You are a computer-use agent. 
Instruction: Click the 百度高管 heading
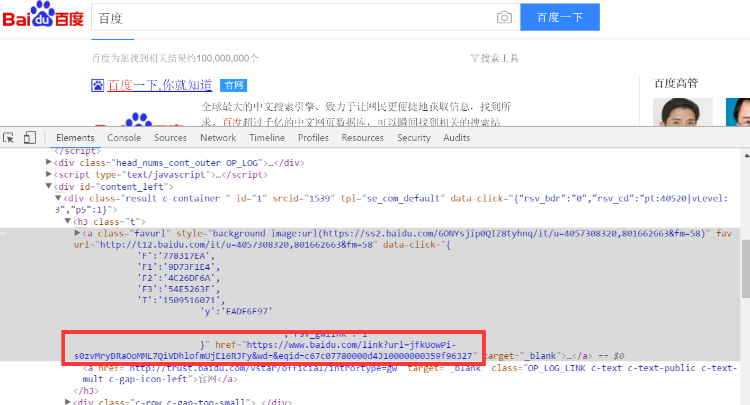pyautogui.click(x=676, y=83)
